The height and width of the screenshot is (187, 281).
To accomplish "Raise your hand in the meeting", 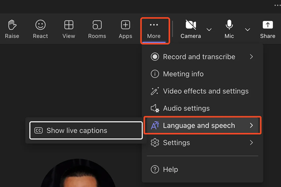I will pos(12,29).
